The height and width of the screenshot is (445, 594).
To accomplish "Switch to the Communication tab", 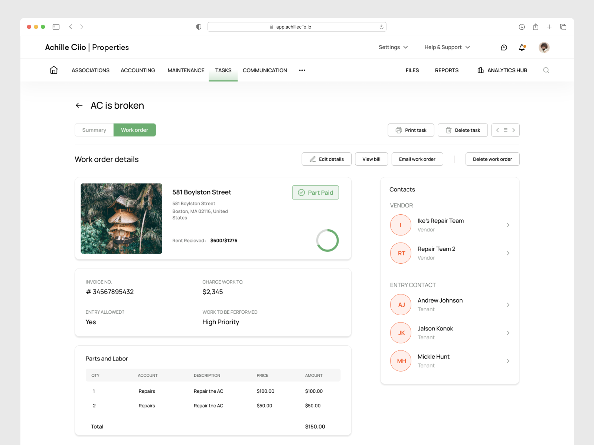I will (265, 70).
